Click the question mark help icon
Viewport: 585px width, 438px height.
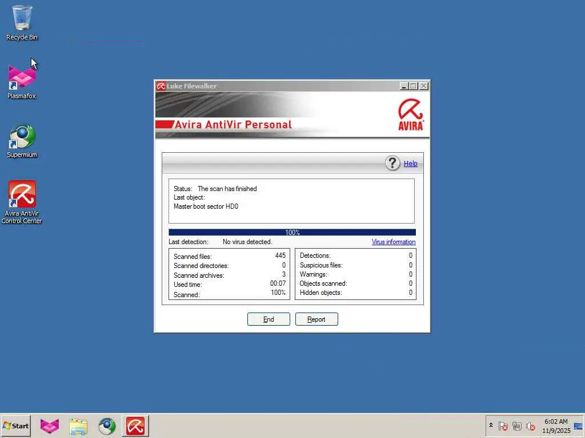(392, 163)
